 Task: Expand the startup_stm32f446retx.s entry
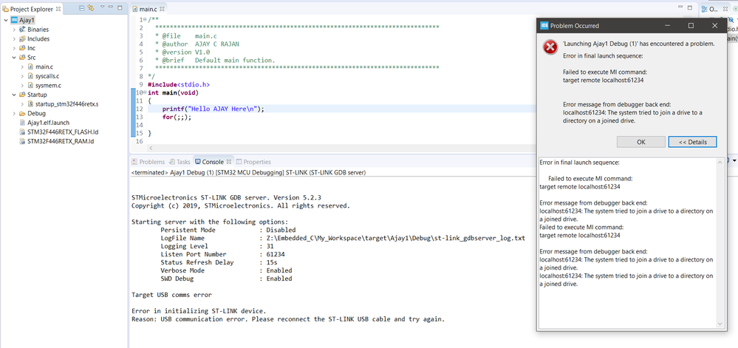pos(22,104)
